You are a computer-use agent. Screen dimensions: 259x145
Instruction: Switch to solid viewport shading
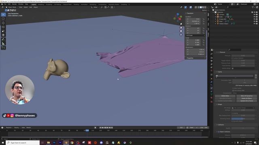[201, 7]
